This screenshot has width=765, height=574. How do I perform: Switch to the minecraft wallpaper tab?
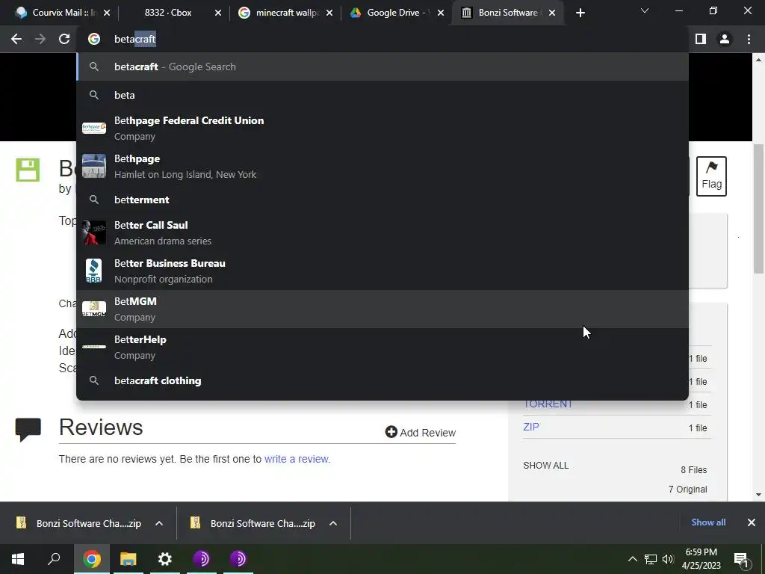point(286,13)
